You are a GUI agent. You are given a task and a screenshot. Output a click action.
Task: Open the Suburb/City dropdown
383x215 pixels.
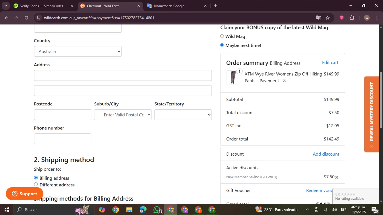123,115
